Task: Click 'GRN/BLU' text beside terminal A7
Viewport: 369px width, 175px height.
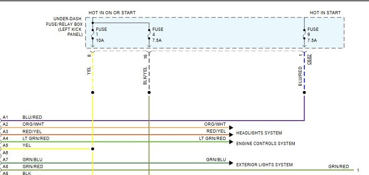Action: (x=32, y=160)
